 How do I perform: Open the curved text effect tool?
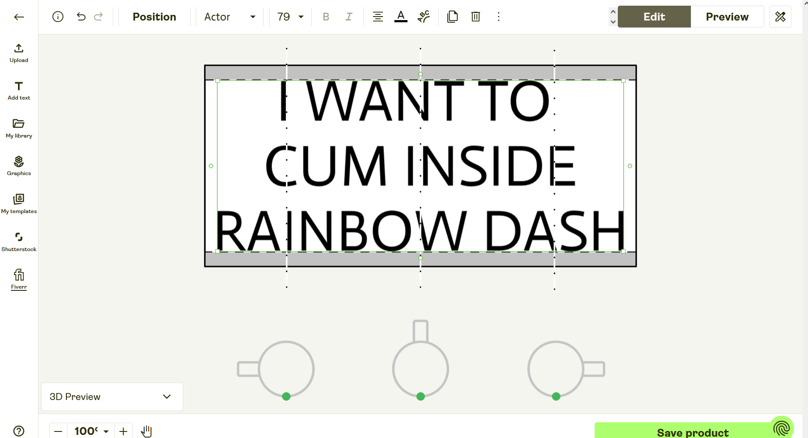click(x=424, y=17)
